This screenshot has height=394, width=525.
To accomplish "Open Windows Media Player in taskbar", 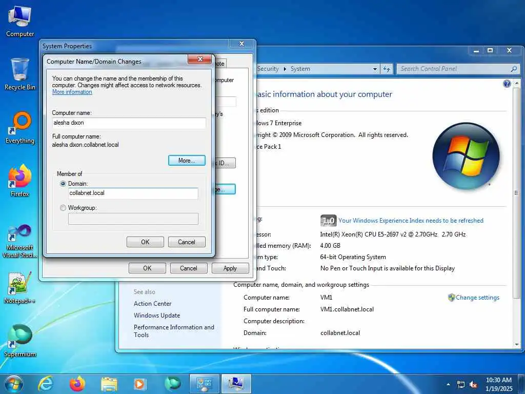I will pyautogui.click(x=140, y=384).
